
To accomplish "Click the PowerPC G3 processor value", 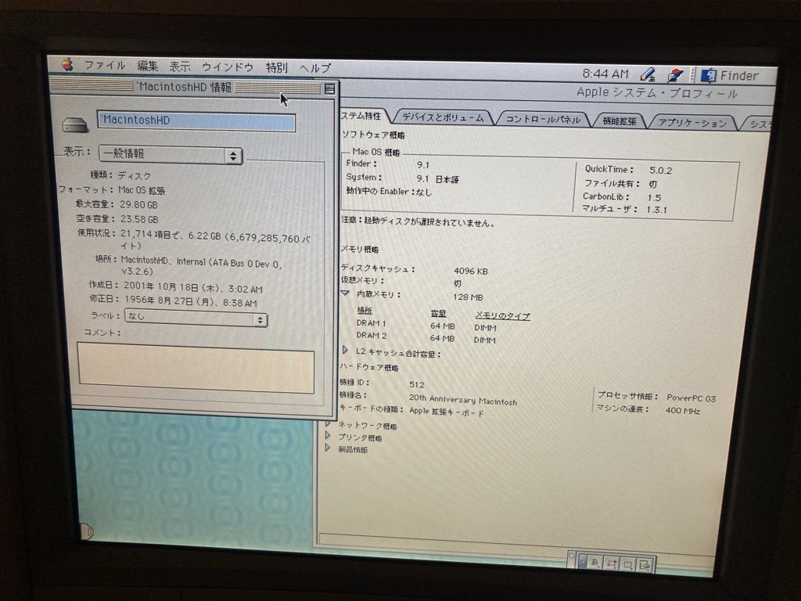I will tap(691, 398).
